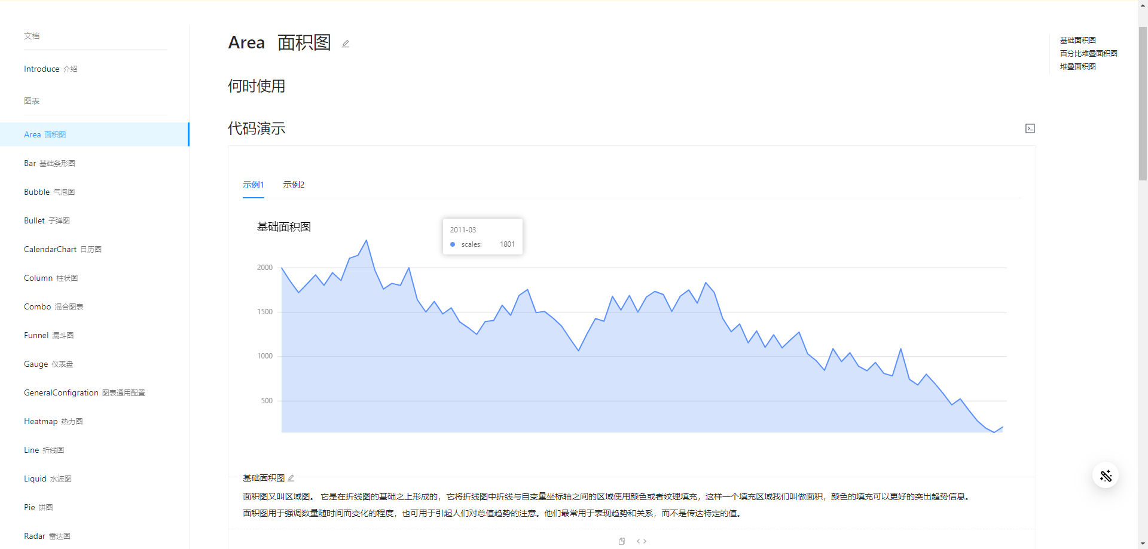This screenshot has height=549, width=1148.
Task: Go to Gauge 仪表盘 chart page
Action: coord(94,364)
